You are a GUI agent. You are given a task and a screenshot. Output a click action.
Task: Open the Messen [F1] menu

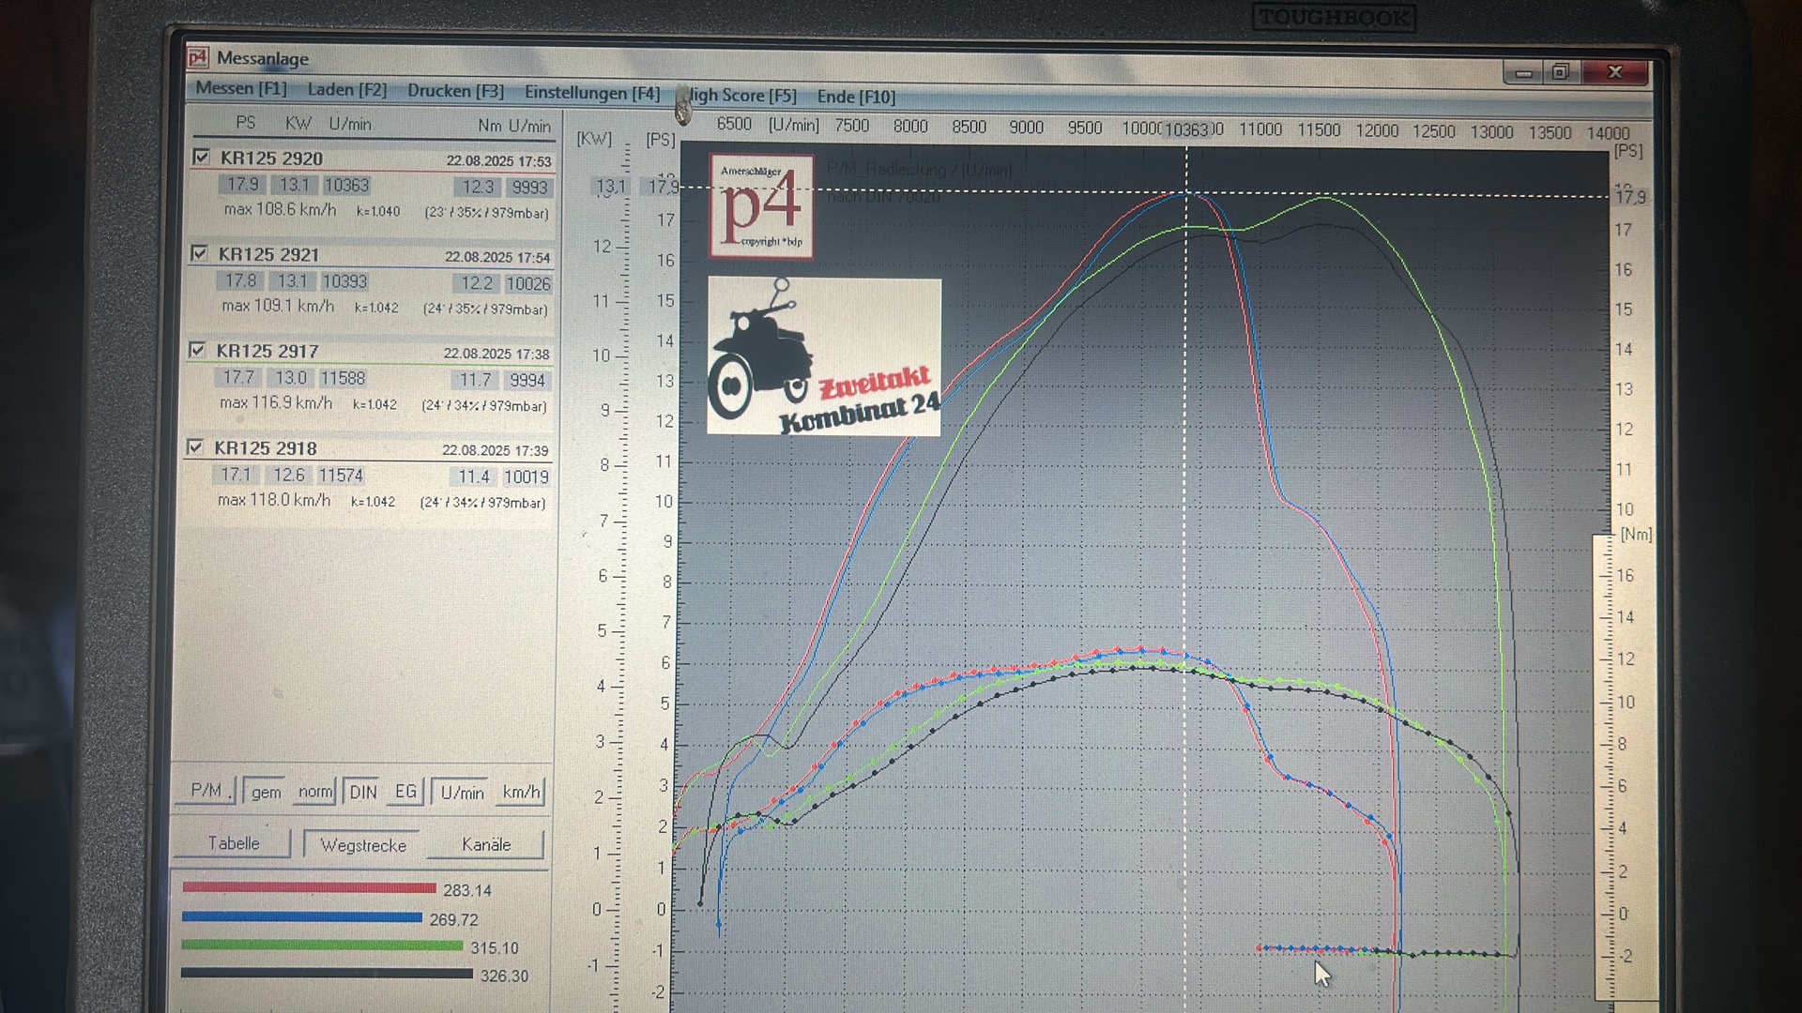pyautogui.click(x=241, y=88)
